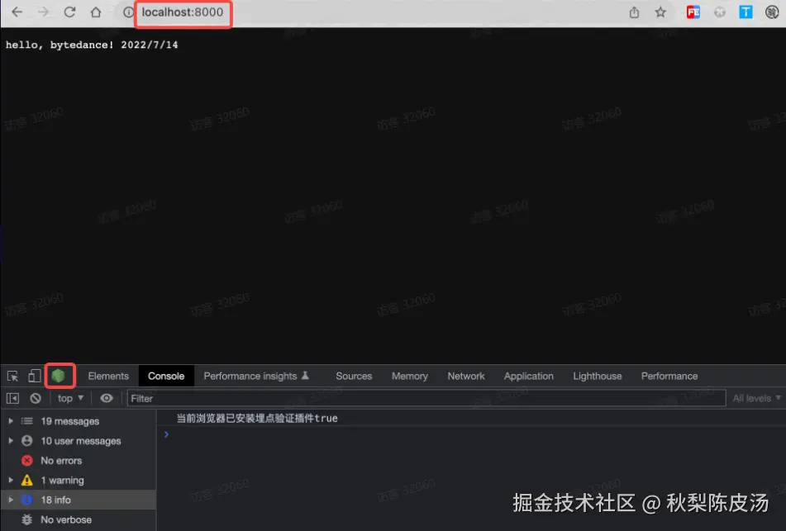Open the red FE extension icon
786x531 pixels.
point(693,12)
